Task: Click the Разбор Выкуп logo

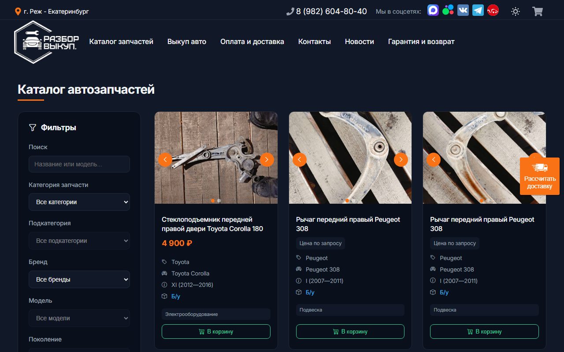Action: (47, 42)
